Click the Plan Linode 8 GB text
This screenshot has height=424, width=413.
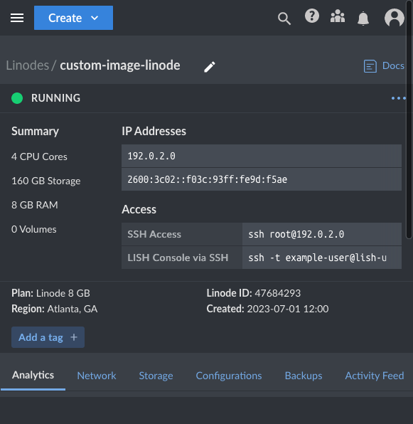coord(50,293)
